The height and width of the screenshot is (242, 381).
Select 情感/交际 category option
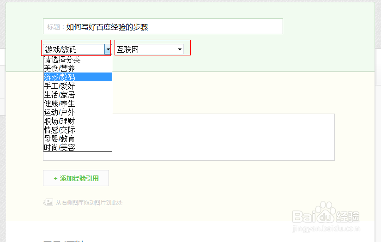coord(78,130)
